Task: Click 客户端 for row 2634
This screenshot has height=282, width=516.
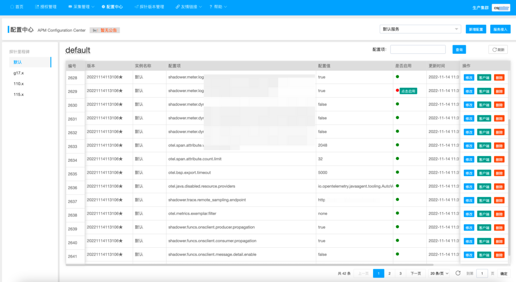Action: (x=484, y=159)
